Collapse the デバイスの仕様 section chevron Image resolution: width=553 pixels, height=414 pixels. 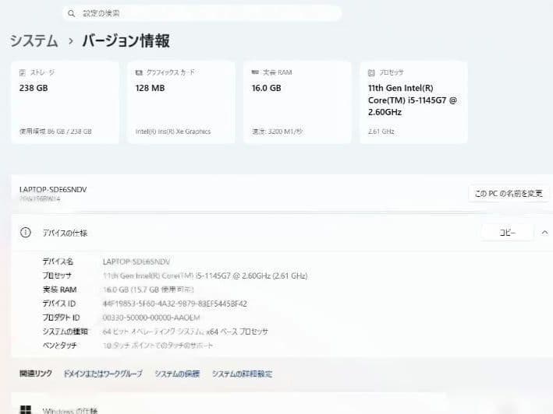pos(544,233)
